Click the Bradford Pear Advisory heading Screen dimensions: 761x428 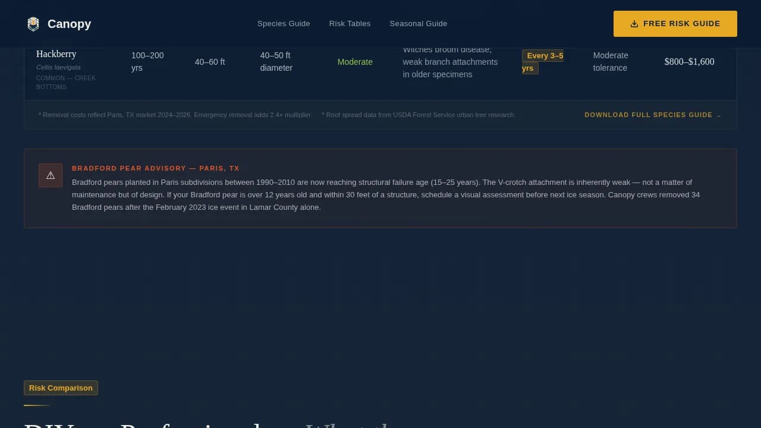pos(156,168)
